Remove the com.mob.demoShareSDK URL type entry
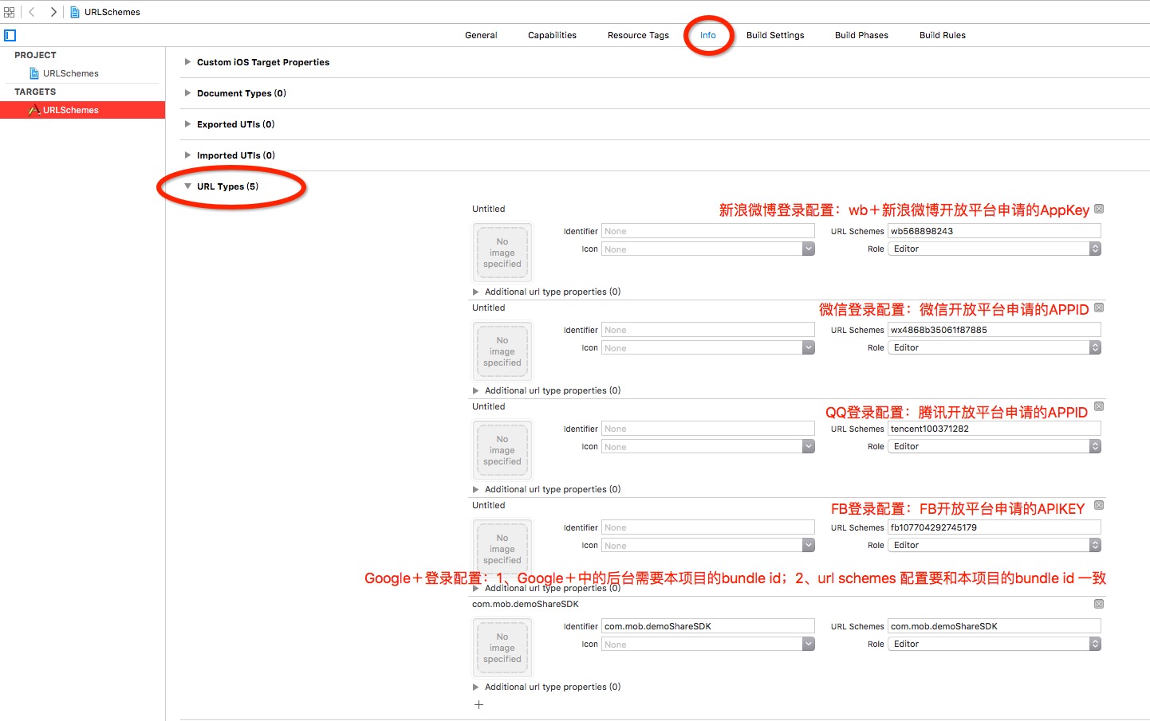Screen dimensions: 1150x721 (x=1099, y=604)
